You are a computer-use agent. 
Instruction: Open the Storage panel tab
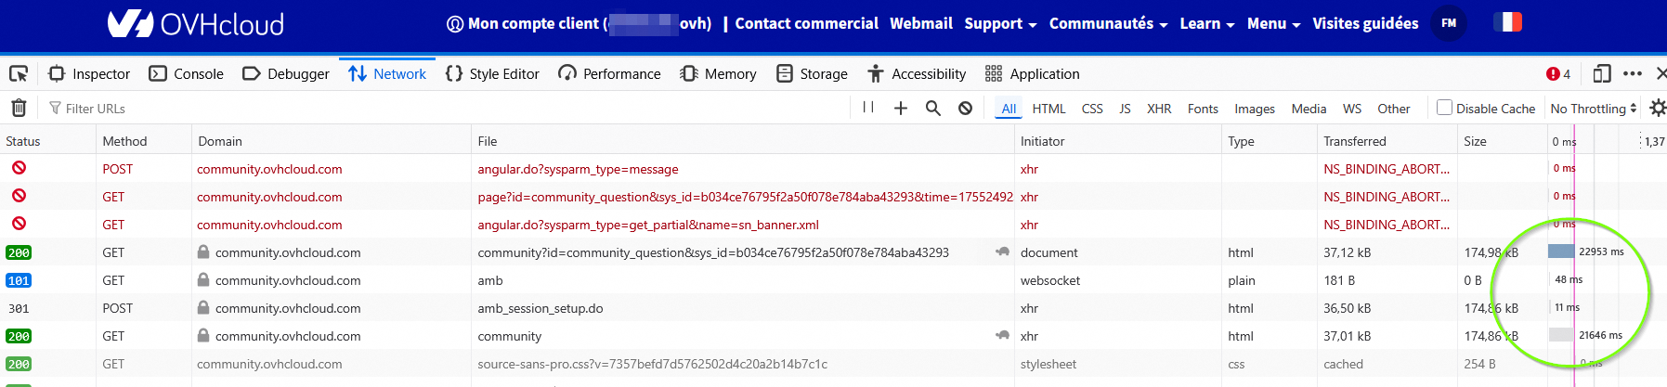tap(812, 74)
